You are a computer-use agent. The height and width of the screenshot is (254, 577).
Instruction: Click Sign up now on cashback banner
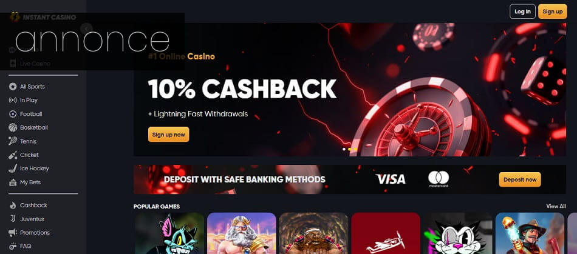(168, 135)
